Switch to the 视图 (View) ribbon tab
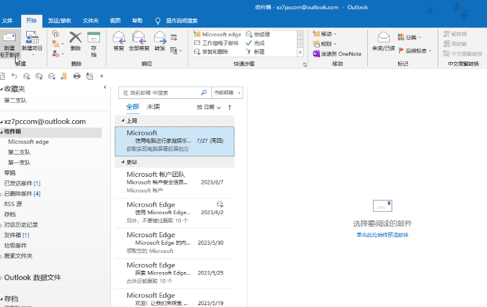Screen dimensions: 487x307 tap(115, 21)
